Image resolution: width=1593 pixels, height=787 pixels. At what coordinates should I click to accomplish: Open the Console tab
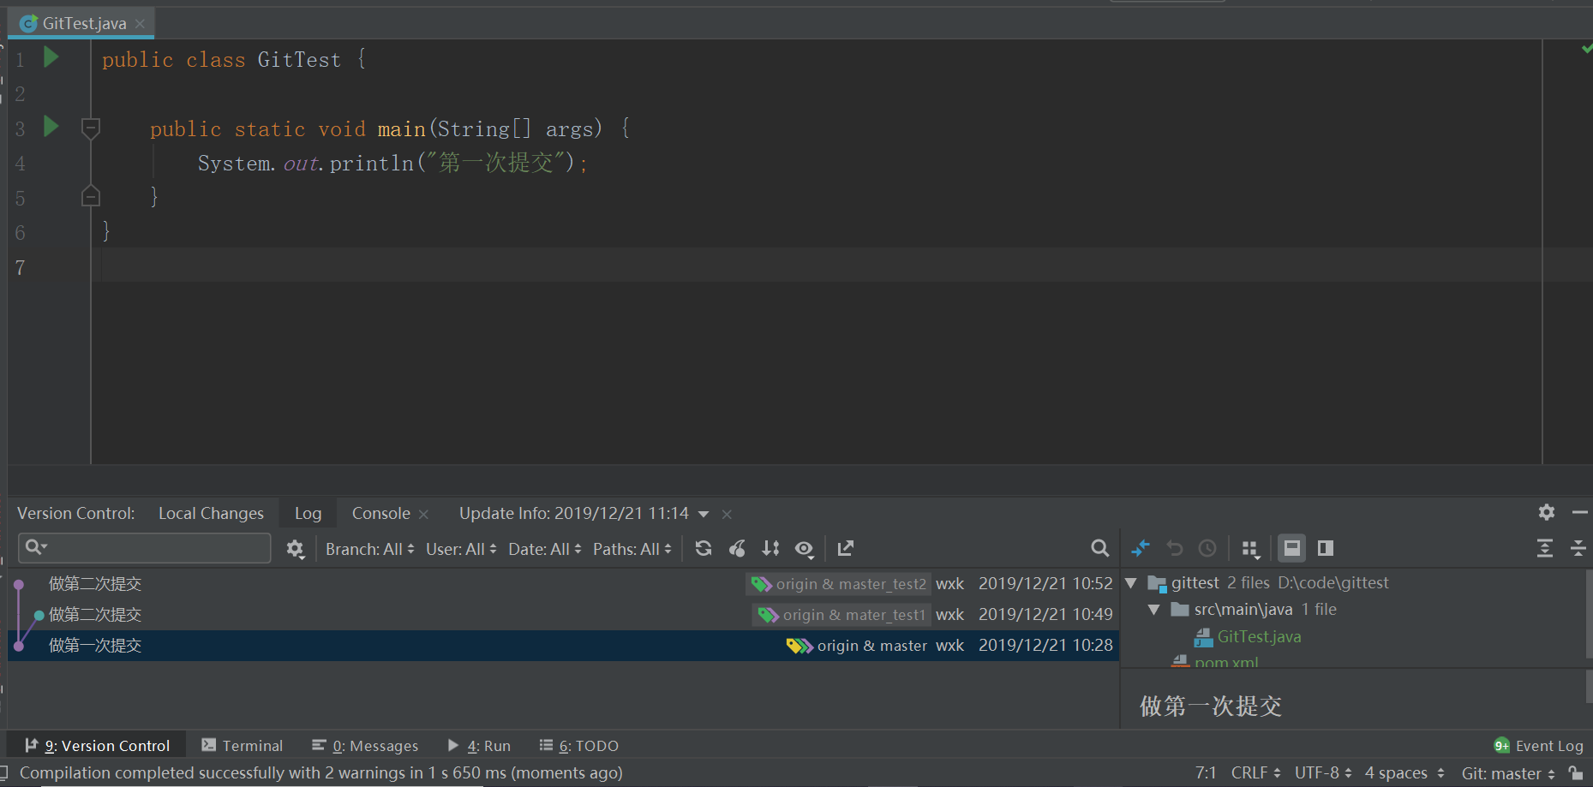(x=380, y=513)
